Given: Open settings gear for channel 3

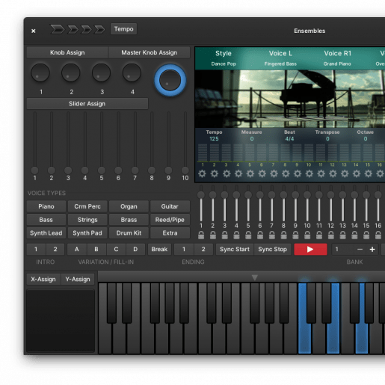Looking at the screenshot, I should coord(227,173).
